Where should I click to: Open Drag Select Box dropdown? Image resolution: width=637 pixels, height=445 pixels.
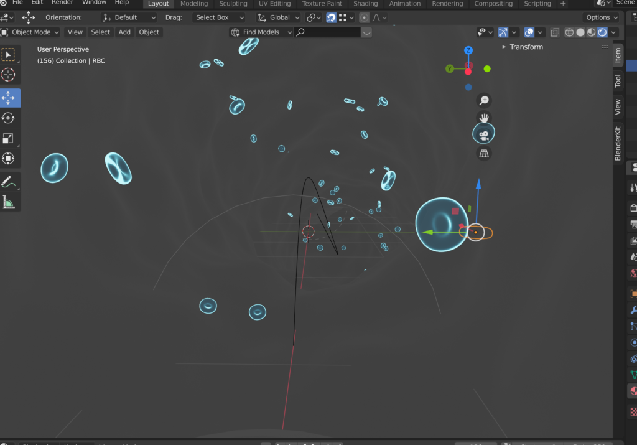click(218, 17)
